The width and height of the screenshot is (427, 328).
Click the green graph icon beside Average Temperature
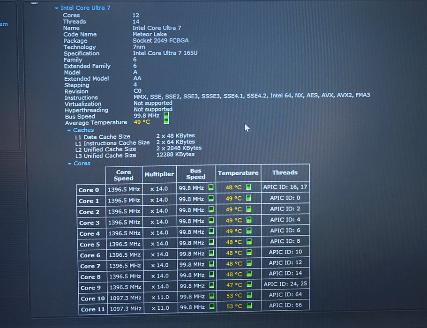166,121
